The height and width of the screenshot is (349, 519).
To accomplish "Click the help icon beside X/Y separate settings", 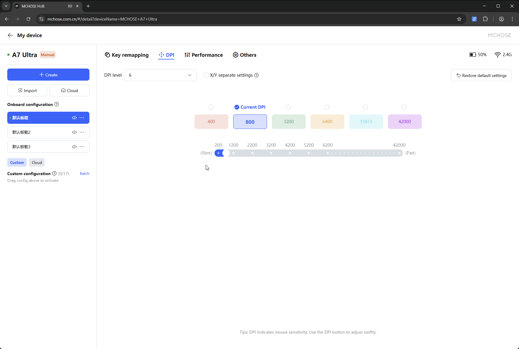I will coord(256,75).
